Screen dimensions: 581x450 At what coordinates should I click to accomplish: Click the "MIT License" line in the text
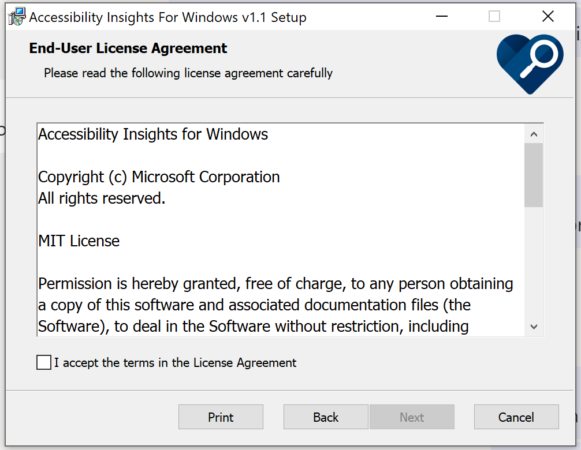point(79,241)
